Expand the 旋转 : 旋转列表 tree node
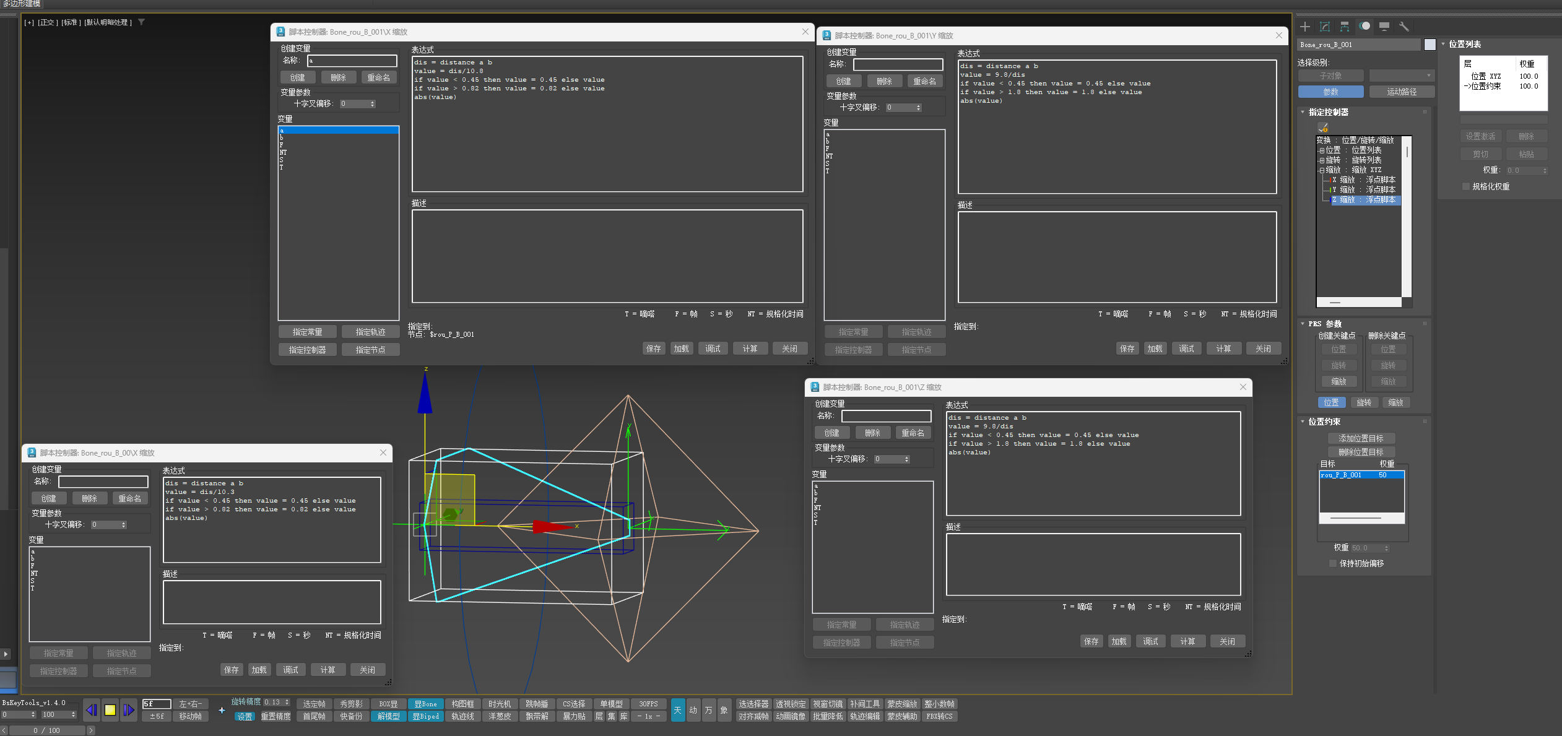This screenshot has height=736, width=1562. [x=1322, y=160]
